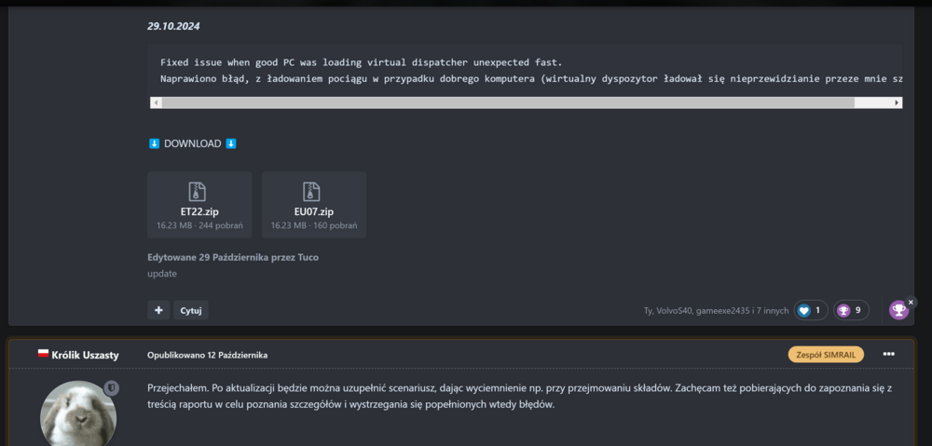Image resolution: width=932 pixels, height=446 pixels.
Task: Click the rabbit avatar thumbnail
Action: pyautogui.click(x=78, y=414)
